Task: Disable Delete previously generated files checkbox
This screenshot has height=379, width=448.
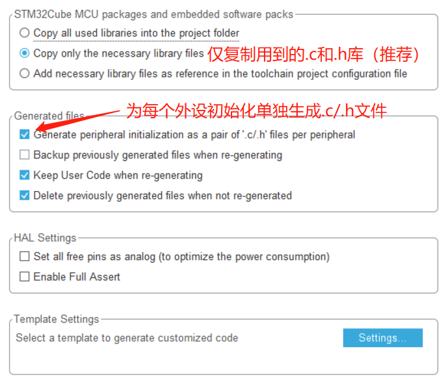Action: [x=25, y=196]
